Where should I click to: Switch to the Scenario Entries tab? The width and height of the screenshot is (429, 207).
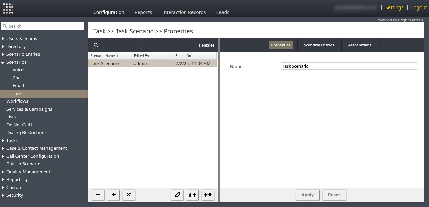319,45
